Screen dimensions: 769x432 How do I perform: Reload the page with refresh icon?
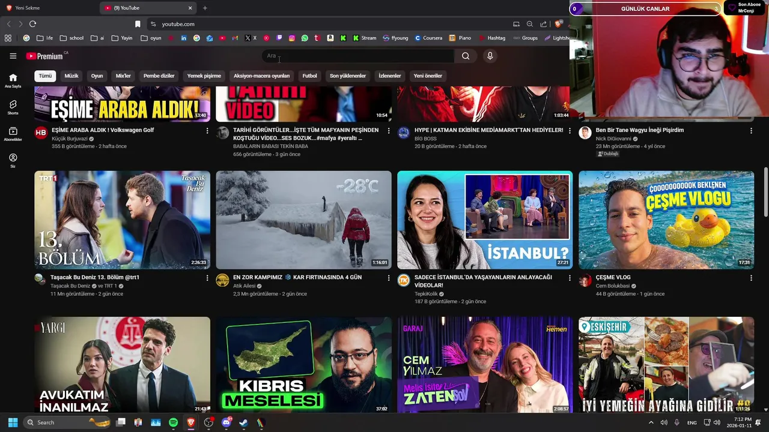[x=32, y=24]
